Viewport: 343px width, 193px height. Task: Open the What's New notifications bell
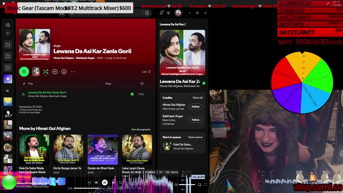tap(161, 13)
